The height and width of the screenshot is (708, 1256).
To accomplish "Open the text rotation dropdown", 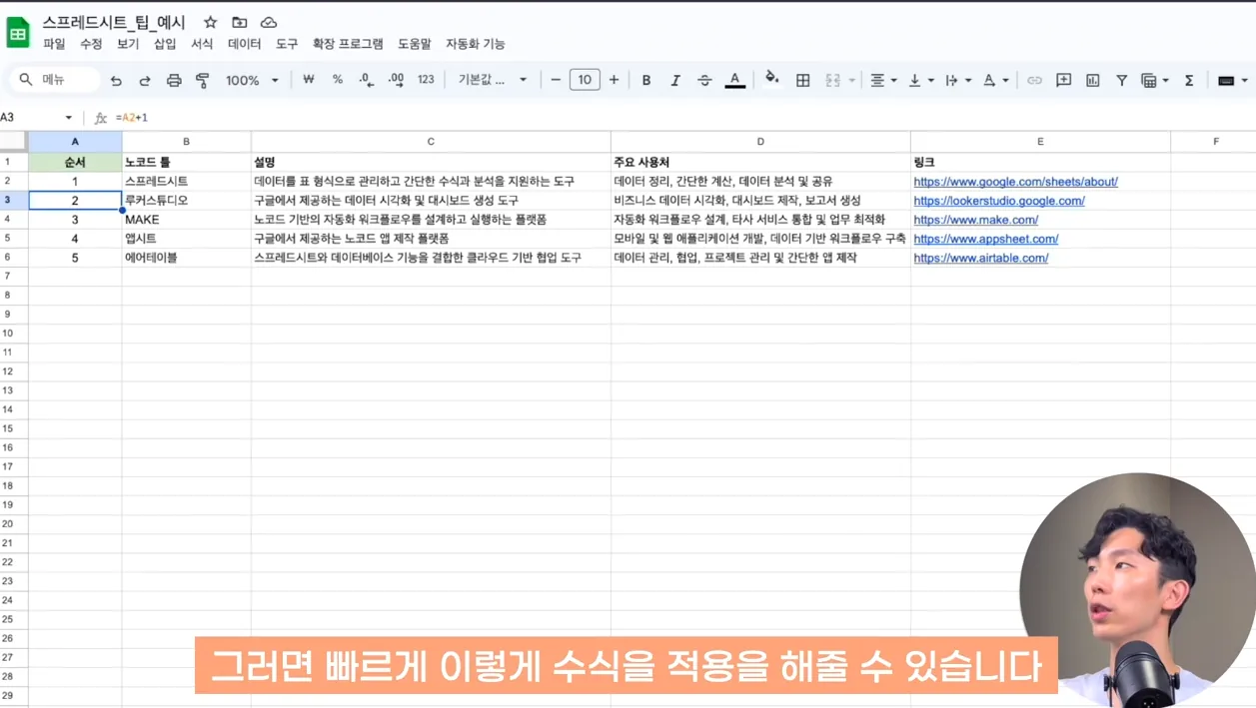I will pyautogui.click(x=995, y=80).
